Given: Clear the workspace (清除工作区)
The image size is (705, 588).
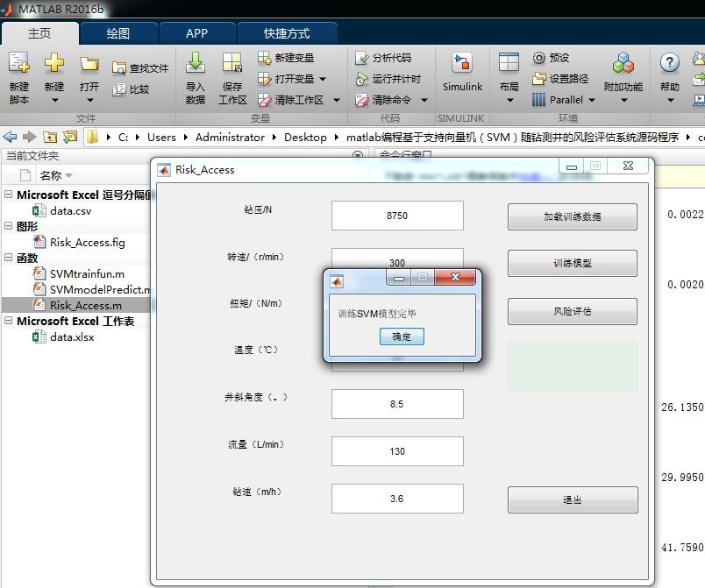Looking at the screenshot, I should pos(290,100).
